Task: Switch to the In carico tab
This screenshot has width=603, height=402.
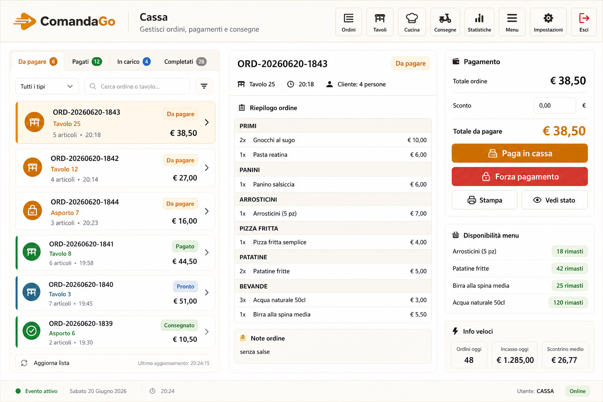Action: point(133,62)
